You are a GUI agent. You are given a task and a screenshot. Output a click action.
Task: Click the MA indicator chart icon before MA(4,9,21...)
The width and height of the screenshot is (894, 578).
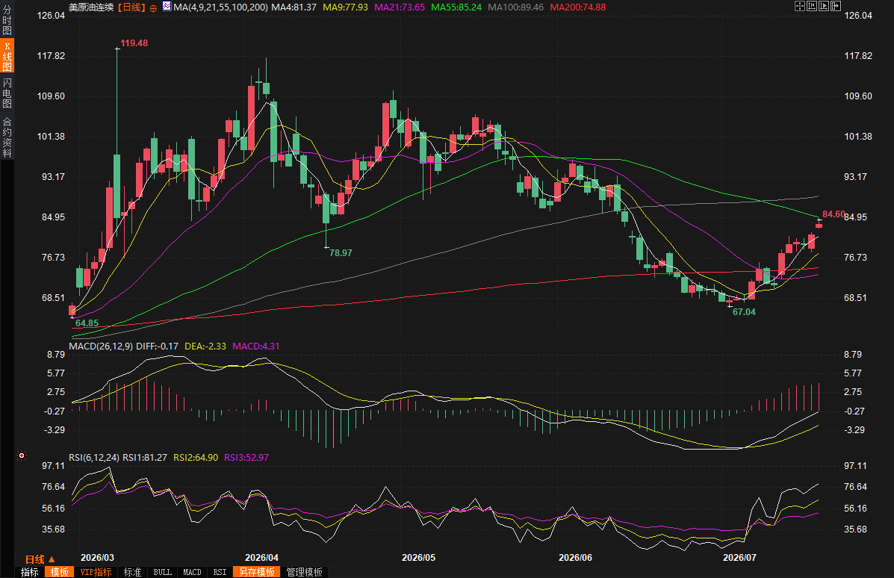167,6
